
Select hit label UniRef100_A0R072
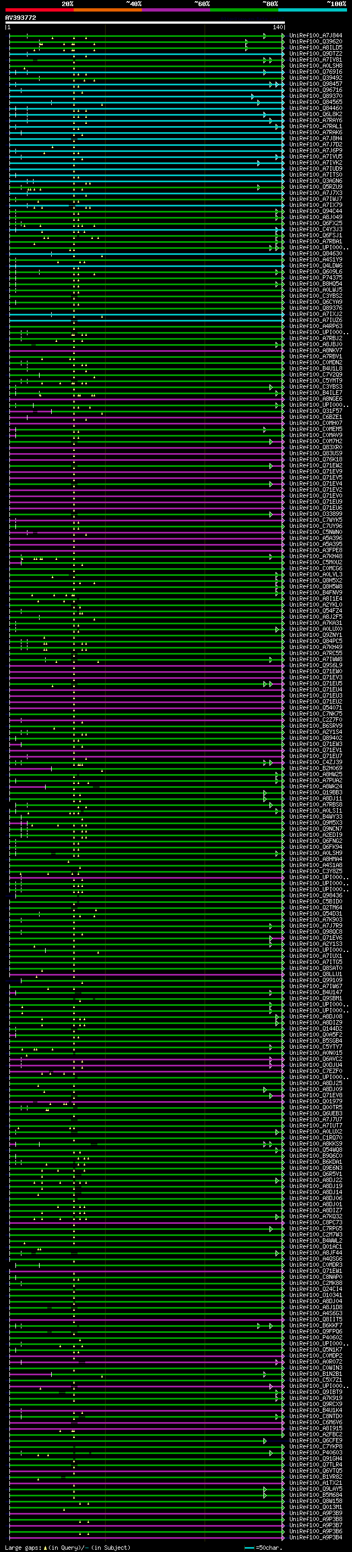click(x=316, y=1362)
